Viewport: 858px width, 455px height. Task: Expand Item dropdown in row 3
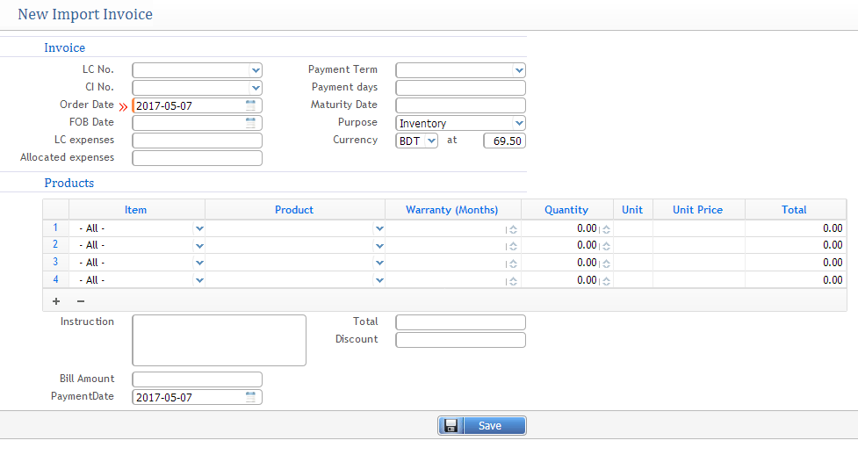point(199,263)
